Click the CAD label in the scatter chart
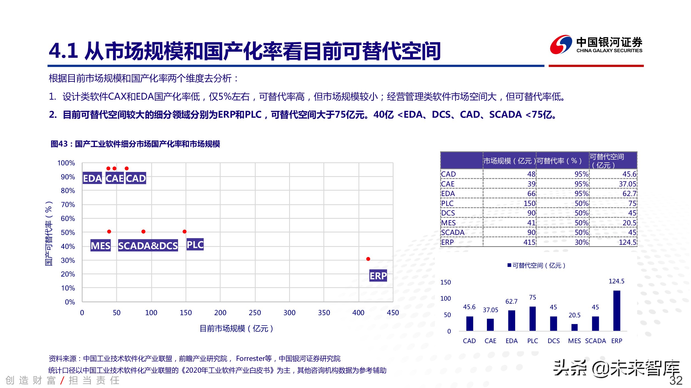The height and width of the screenshot is (388, 691). (x=136, y=178)
